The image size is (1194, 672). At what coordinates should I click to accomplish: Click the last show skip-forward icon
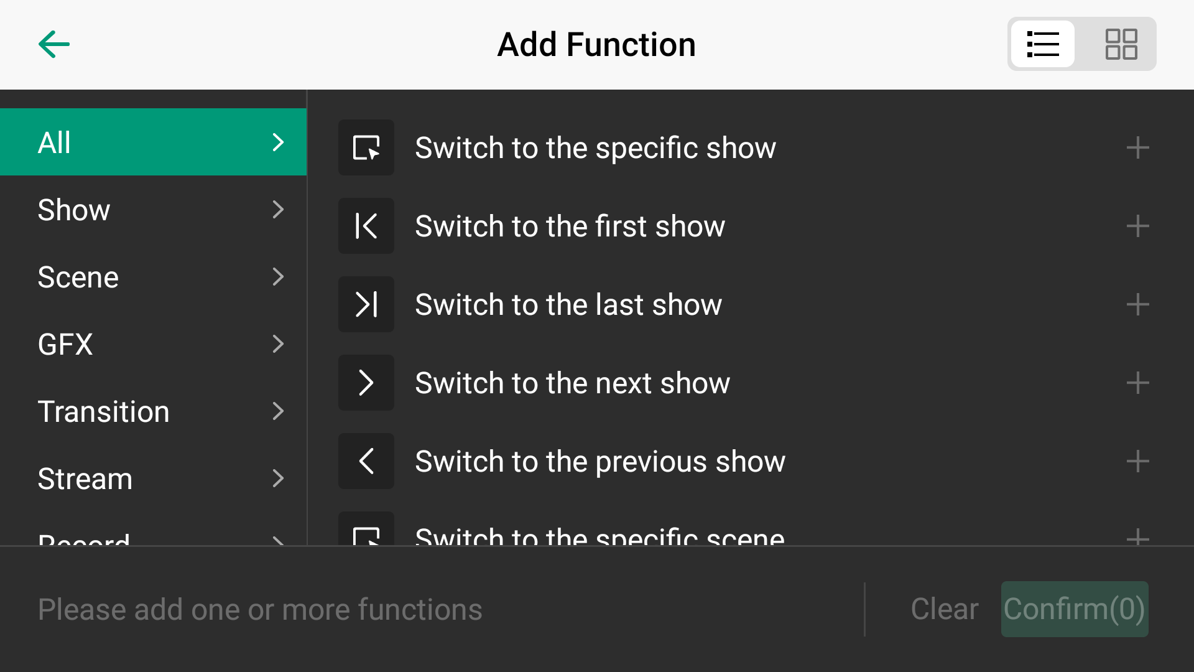pyautogui.click(x=366, y=304)
